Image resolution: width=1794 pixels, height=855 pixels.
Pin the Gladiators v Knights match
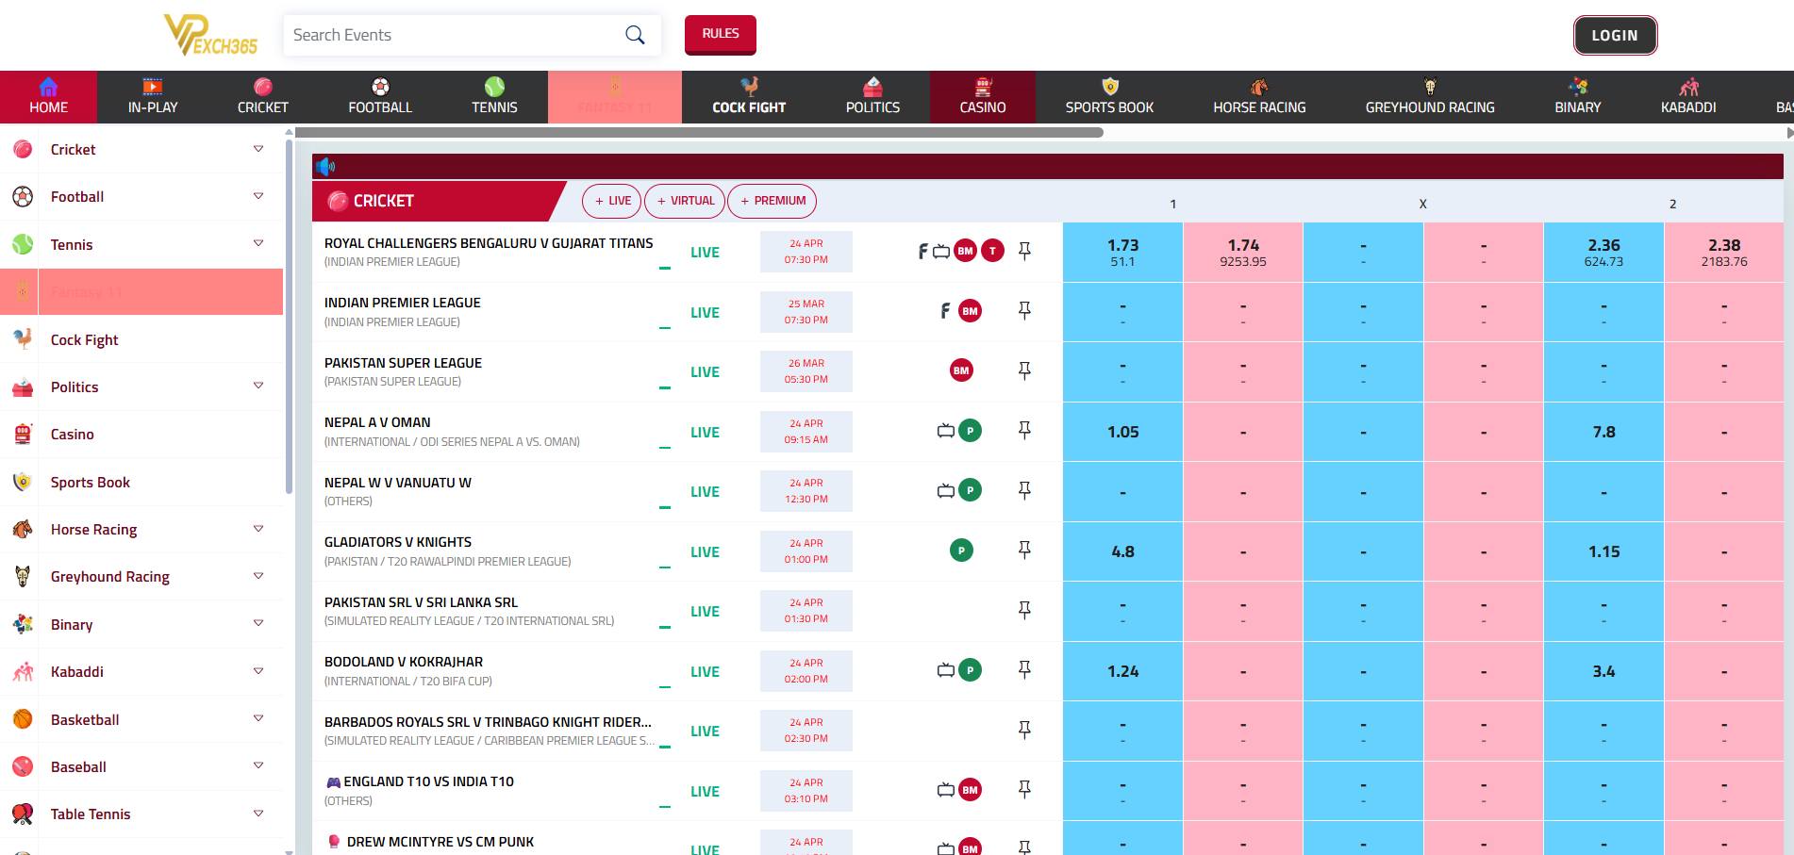(x=1024, y=551)
